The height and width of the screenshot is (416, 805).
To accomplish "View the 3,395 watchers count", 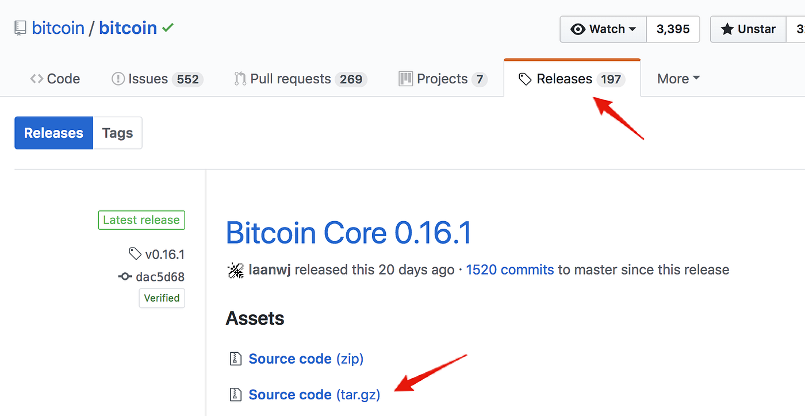I will (673, 29).
